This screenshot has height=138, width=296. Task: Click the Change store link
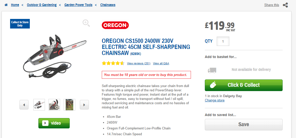point(214,100)
